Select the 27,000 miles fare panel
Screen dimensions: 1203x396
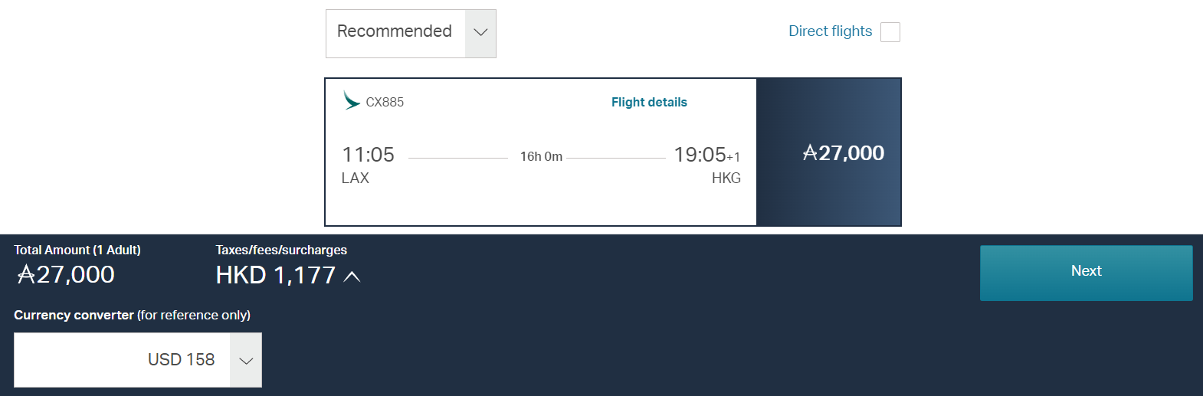point(828,152)
